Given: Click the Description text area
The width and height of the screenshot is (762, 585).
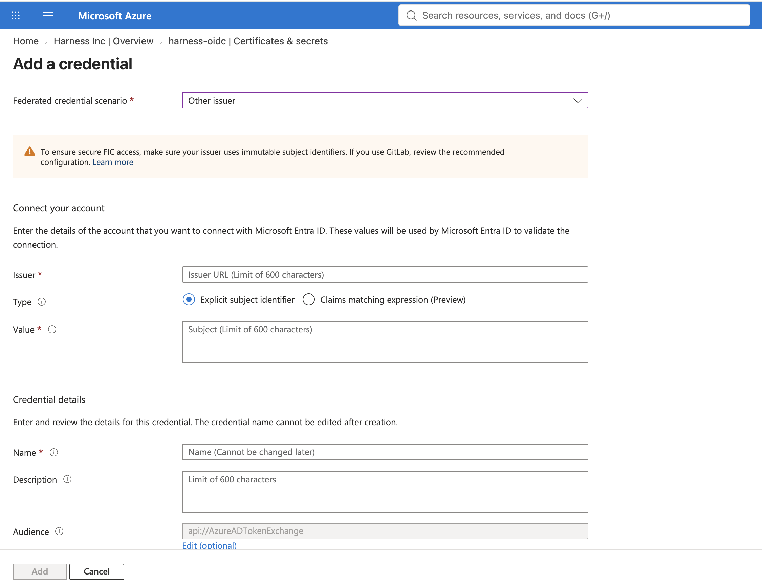Looking at the screenshot, I should pyautogui.click(x=385, y=492).
